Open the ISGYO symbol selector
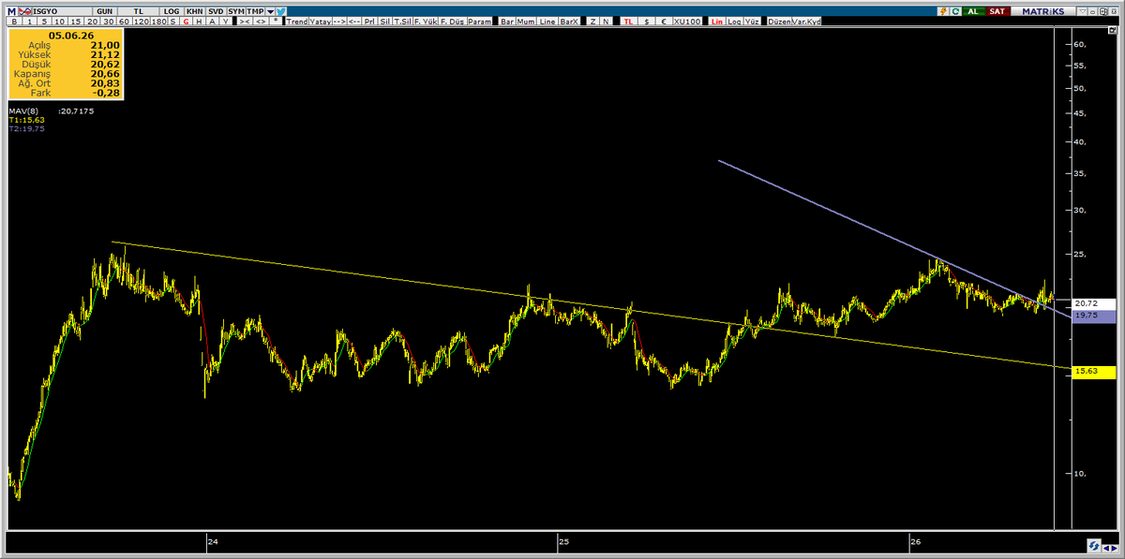Viewport: 1125px width, 559px height. click(62, 11)
